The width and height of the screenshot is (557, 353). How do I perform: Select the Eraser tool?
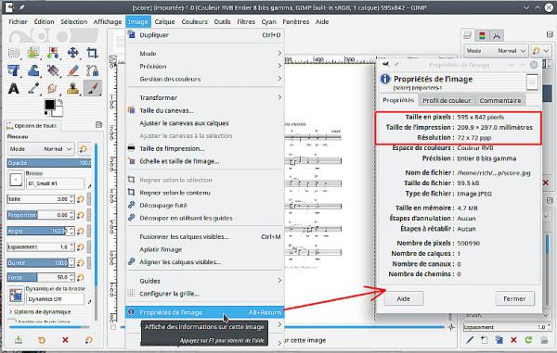(x=72, y=70)
